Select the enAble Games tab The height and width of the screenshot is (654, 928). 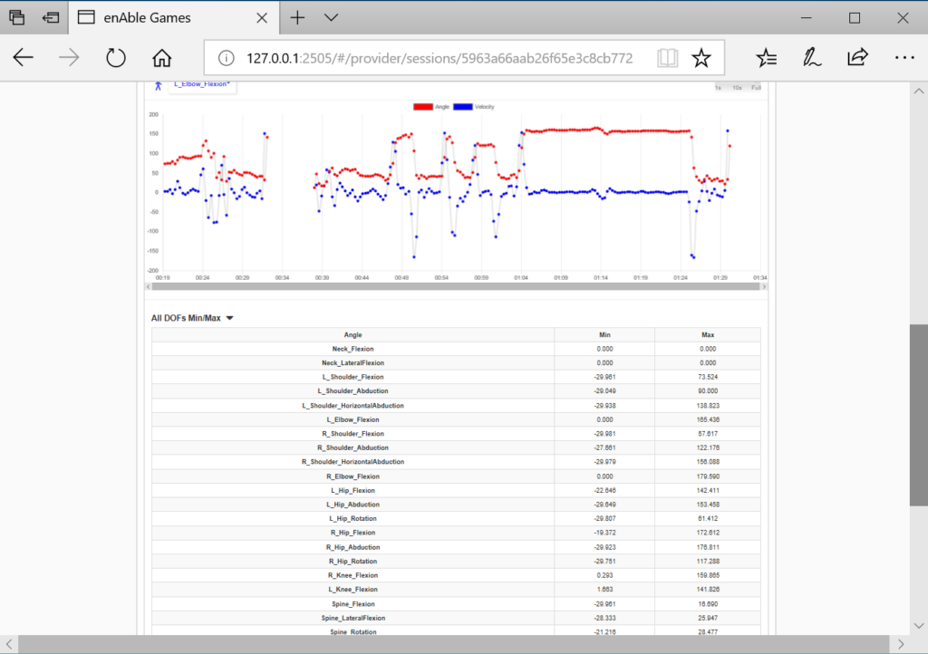[x=175, y=18]
